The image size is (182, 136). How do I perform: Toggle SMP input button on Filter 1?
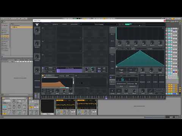[51, 91]
